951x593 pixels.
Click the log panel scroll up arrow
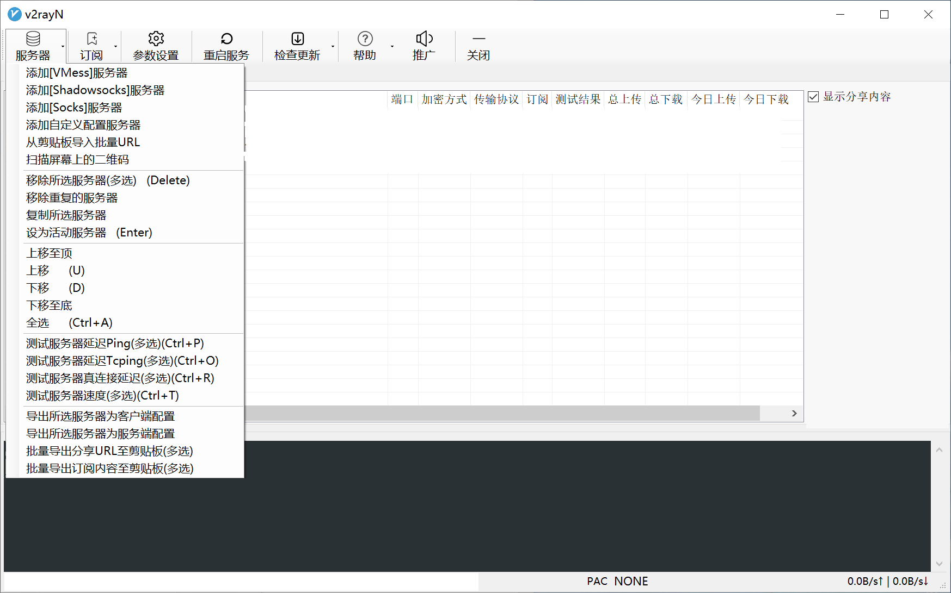939,450
